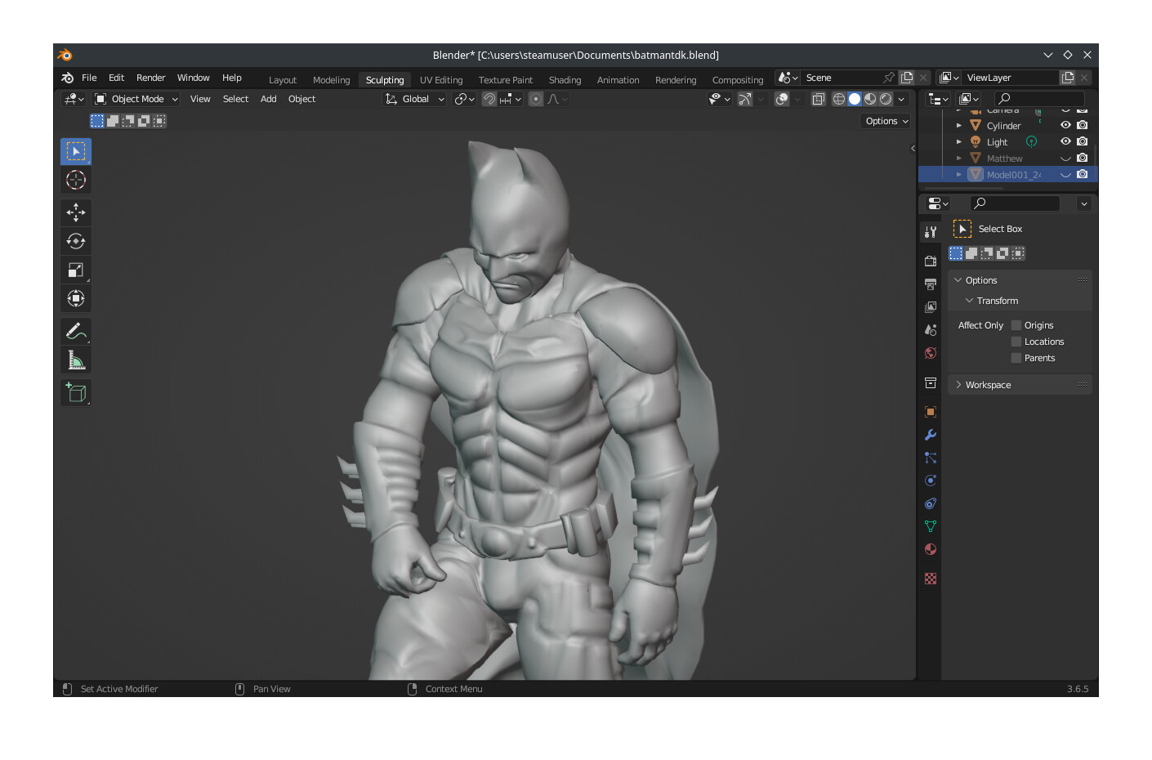Activate the Move tool
The height and width of the screenshot is (760, 1152).
tap(76, 212)
